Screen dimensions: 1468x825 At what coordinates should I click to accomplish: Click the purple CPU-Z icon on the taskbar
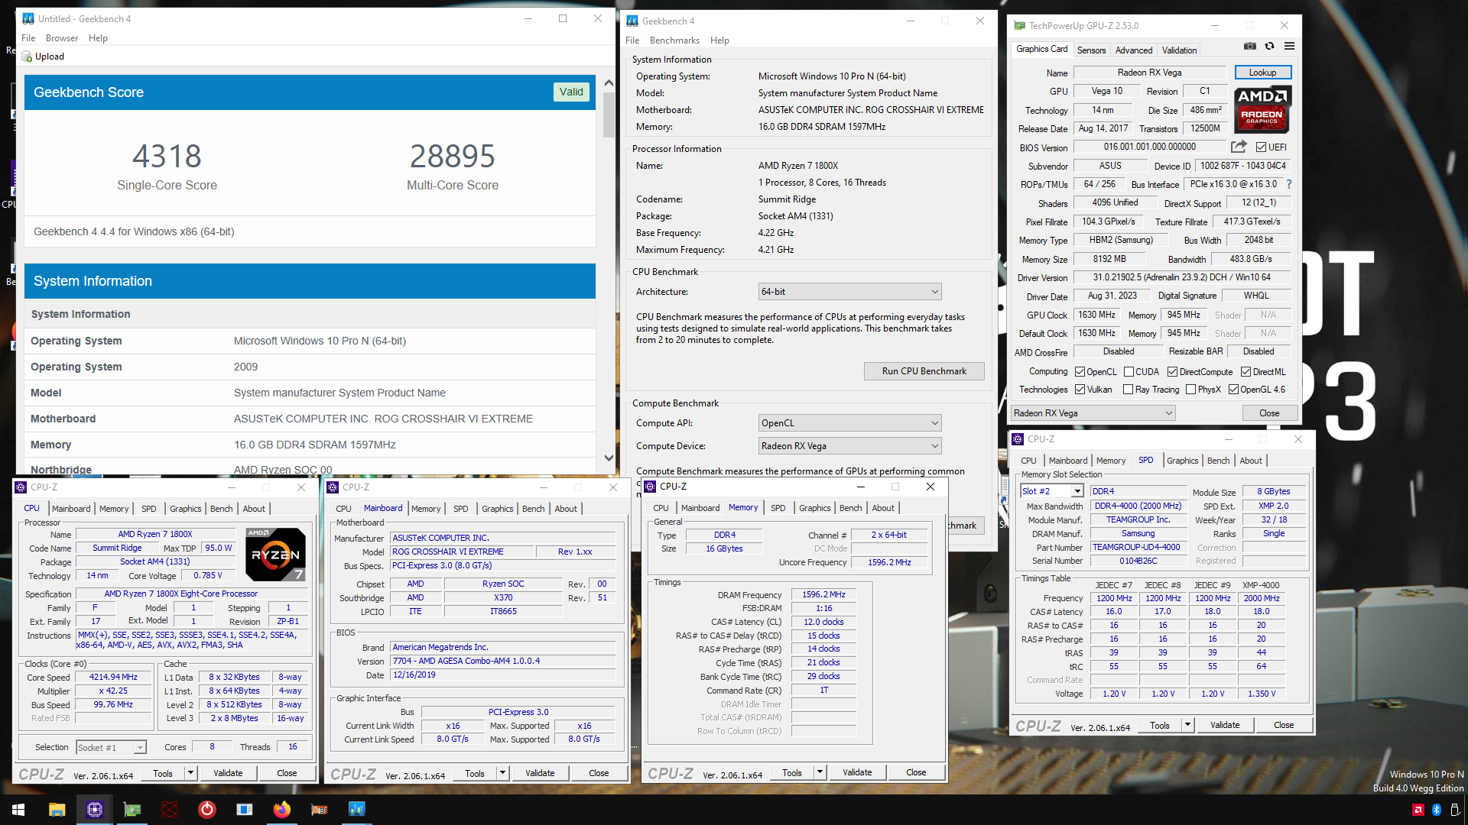[x=94, y=810]
